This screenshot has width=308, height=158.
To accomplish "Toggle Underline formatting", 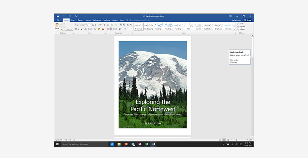I will click(82, 29).
